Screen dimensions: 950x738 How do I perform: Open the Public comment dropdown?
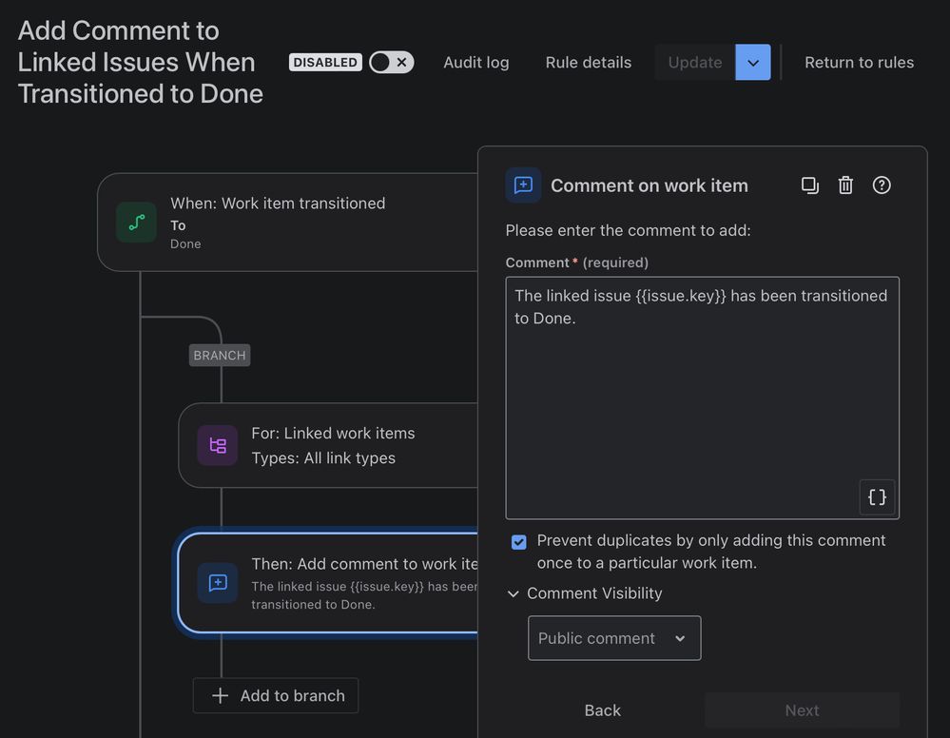click(614, 638)
